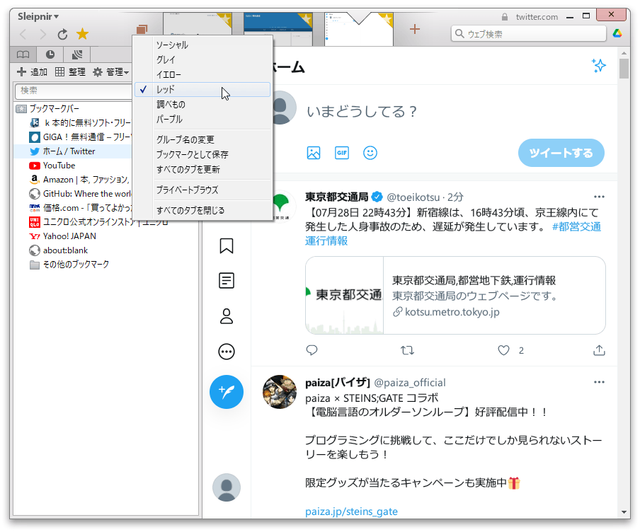Add a GIF with the GIF icon
The height and width of the screenshot is (532, 640).
coord(342,153)
